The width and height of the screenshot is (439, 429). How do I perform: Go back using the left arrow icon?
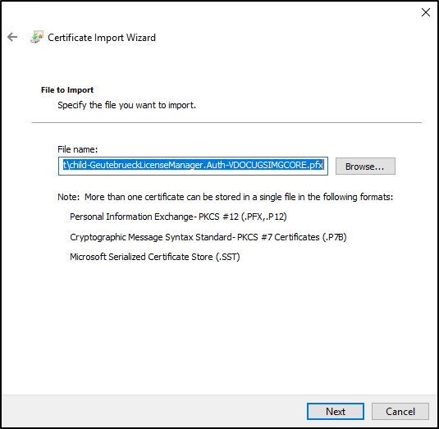tap(12, 37)
